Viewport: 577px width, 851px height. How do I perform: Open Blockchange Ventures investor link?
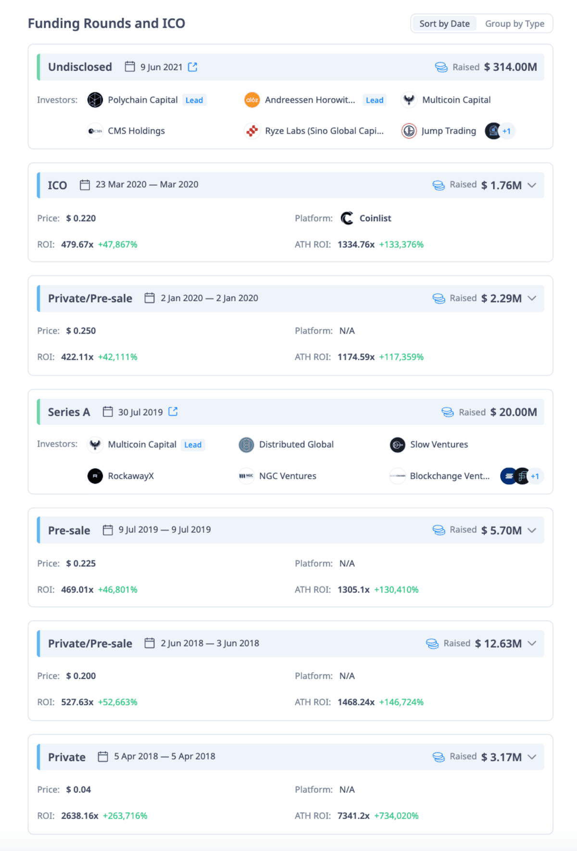pyautogui.click(x=450, y=476)
